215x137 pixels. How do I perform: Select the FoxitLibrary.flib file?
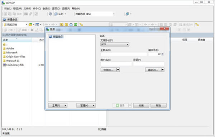[14, 65]
